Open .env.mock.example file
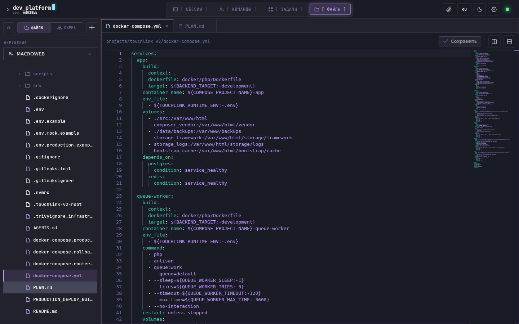Viewport: 519px width, 324px height. click(x=50, y=133)
